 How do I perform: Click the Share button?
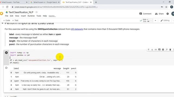click(x=159, y=14)
